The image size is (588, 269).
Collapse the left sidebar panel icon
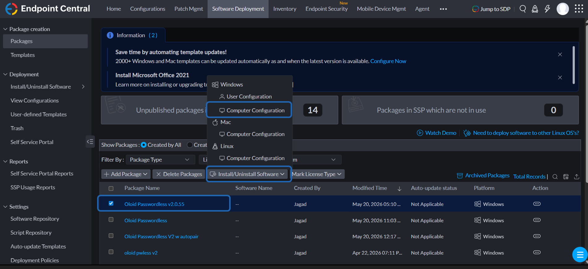click(x=90, y=142)
